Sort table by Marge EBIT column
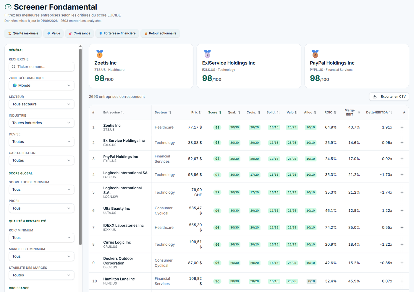 (x=352, y=112)
